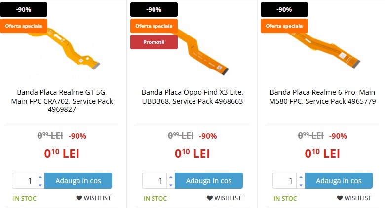
Task: Increase quantity for Realme GT 5G flex
Action: [40, 177]
